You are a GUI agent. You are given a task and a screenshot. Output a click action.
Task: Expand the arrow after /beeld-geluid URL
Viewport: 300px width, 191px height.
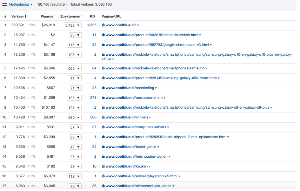(x=158, y=147)
